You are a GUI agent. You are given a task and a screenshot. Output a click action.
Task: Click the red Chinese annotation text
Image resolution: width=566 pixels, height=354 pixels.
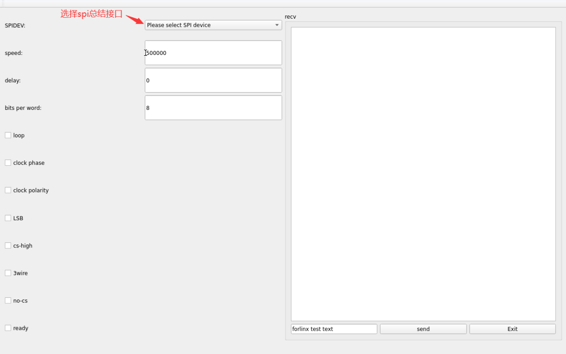[92, 14]
